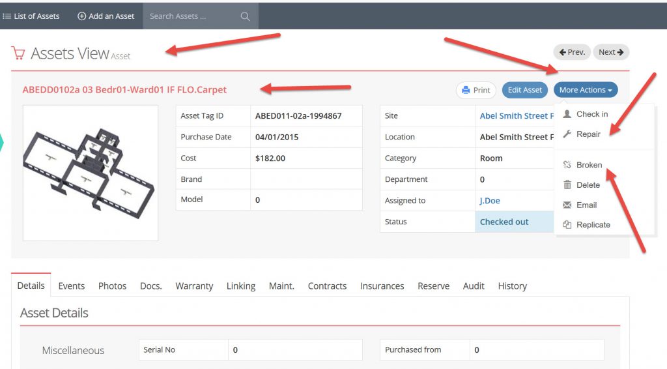Select Replicate from the actions menu

593,225
